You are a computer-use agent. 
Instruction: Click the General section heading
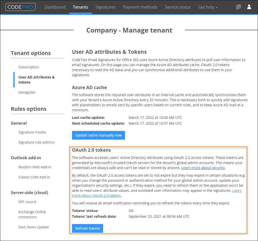click(x=19, y=123)
